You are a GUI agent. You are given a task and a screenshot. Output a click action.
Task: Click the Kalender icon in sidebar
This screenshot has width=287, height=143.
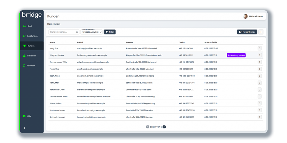click(24, 66)
